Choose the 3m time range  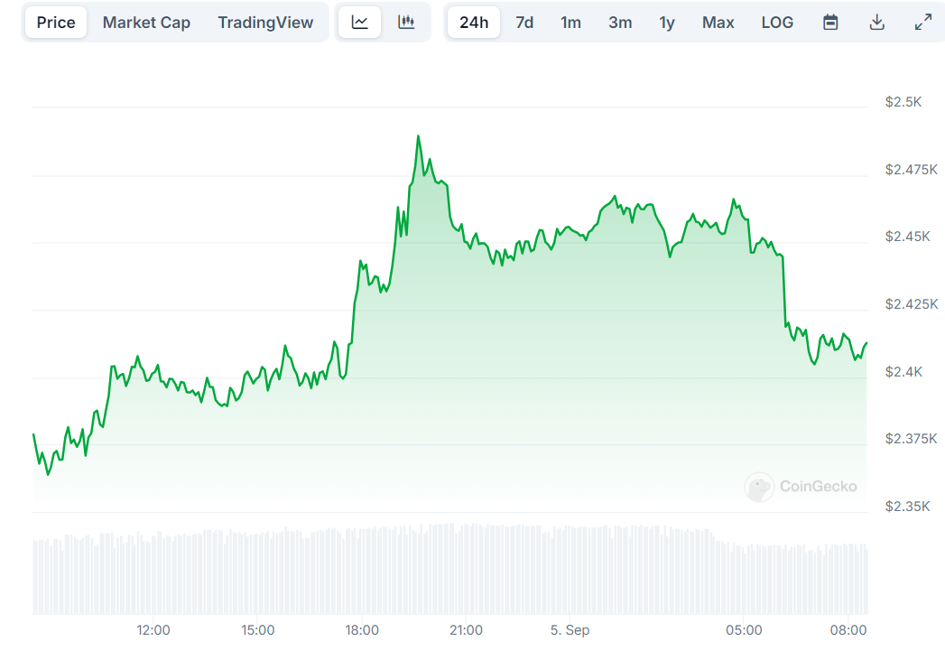[x=620, y=23]
